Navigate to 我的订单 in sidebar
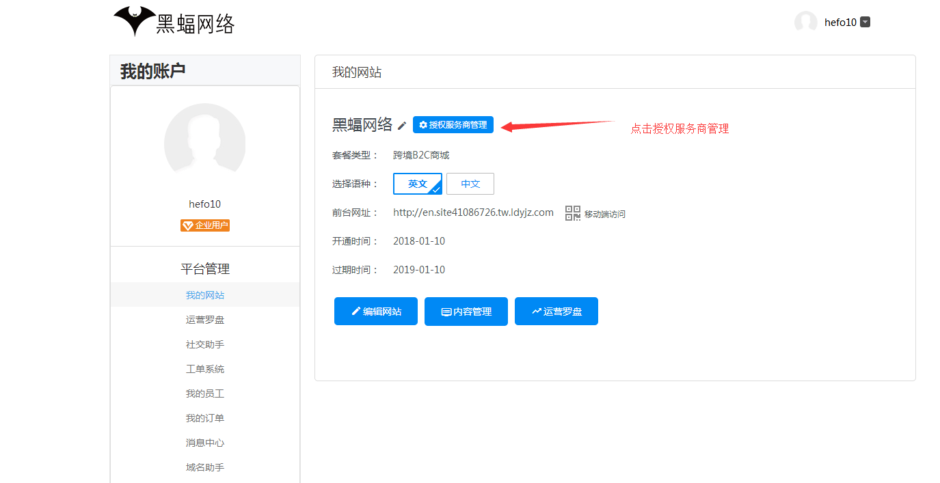940x483 pixels. click(x=205, y=418)
